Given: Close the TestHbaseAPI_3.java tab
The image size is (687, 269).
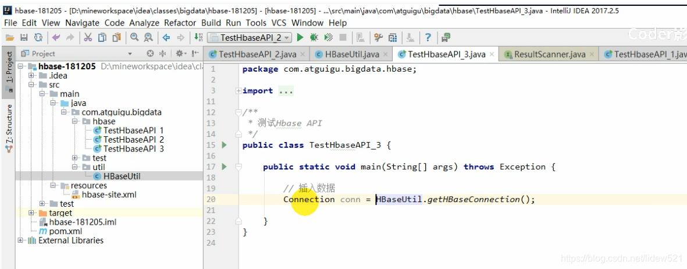Looking at the screenshot, I should (x=492, y=54).
